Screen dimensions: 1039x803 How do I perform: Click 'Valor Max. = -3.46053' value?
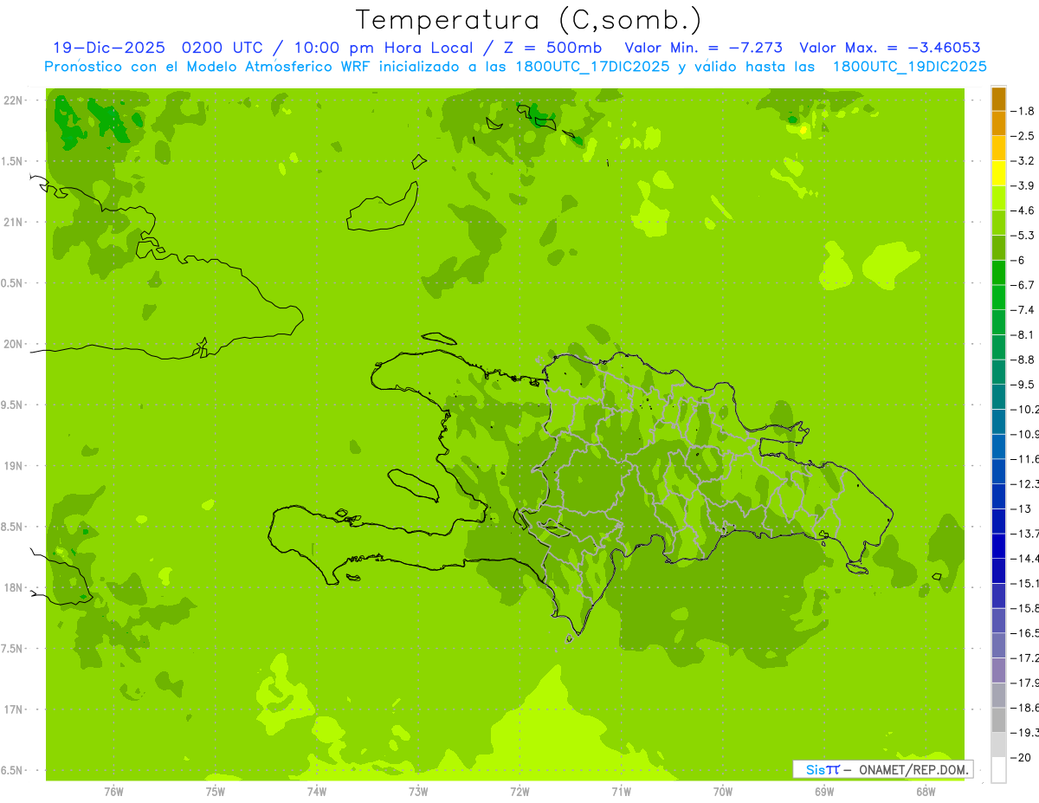pos(889,48)
